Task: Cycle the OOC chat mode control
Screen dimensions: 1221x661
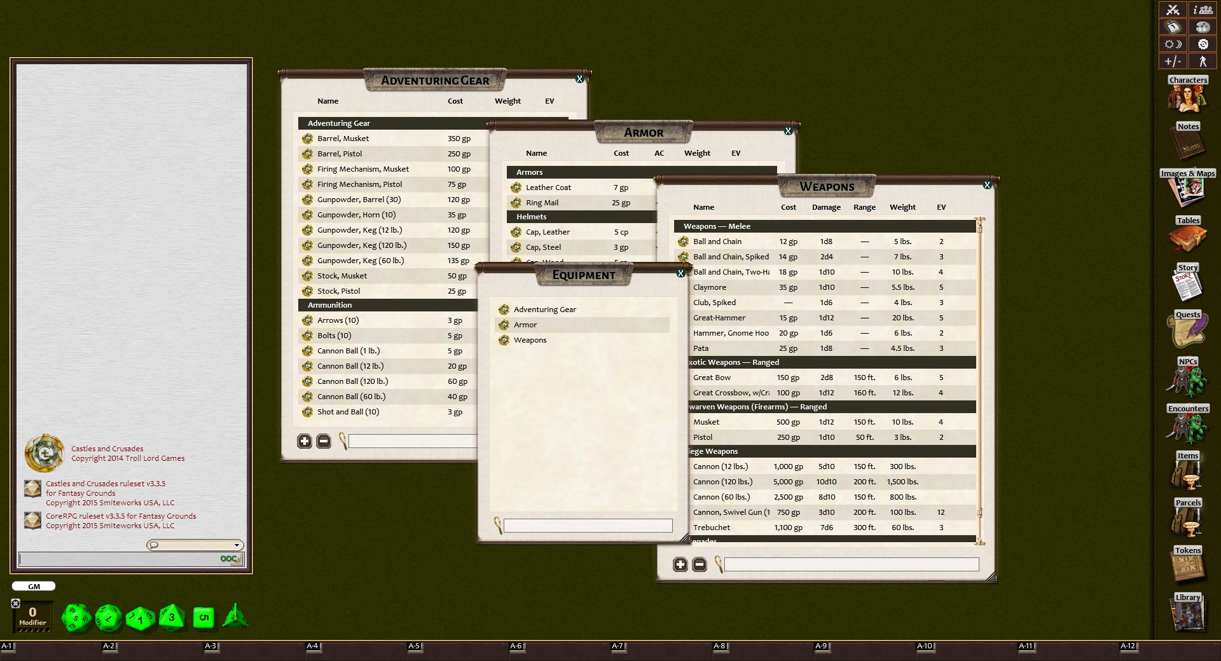Action: [x=230, y=559]
